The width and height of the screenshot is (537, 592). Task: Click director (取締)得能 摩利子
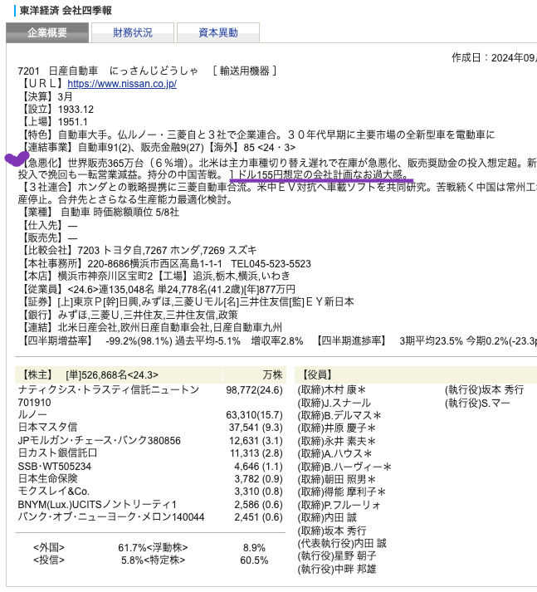pyautogui.click(x=341, y=492)
